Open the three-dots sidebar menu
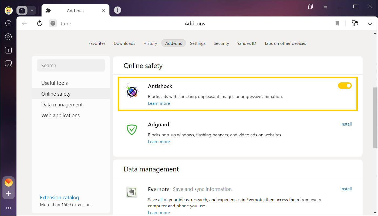Image resolution: width=378 pixels, height=216 pixels. (8, 208)
